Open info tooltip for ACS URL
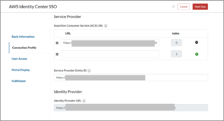The image size is (224, 121). 106,26
